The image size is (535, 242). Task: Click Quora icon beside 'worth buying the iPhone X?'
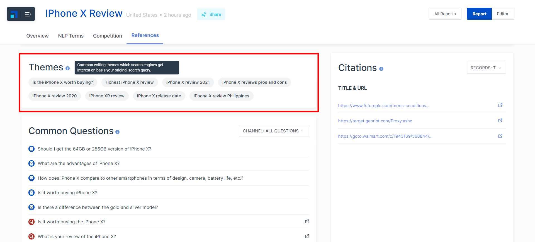31,222
